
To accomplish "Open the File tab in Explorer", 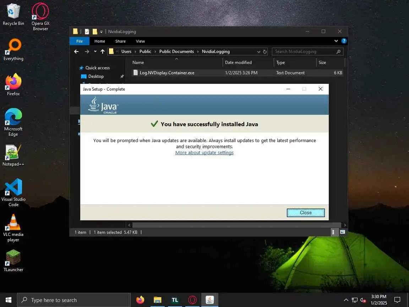I will [80, 41].
